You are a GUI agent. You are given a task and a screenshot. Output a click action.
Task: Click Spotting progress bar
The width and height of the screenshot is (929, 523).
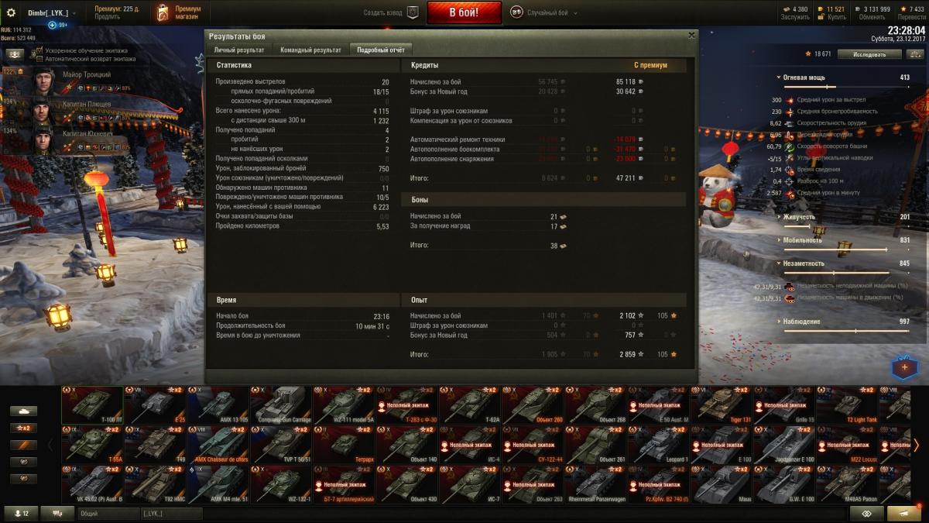[x=847, y=331]
